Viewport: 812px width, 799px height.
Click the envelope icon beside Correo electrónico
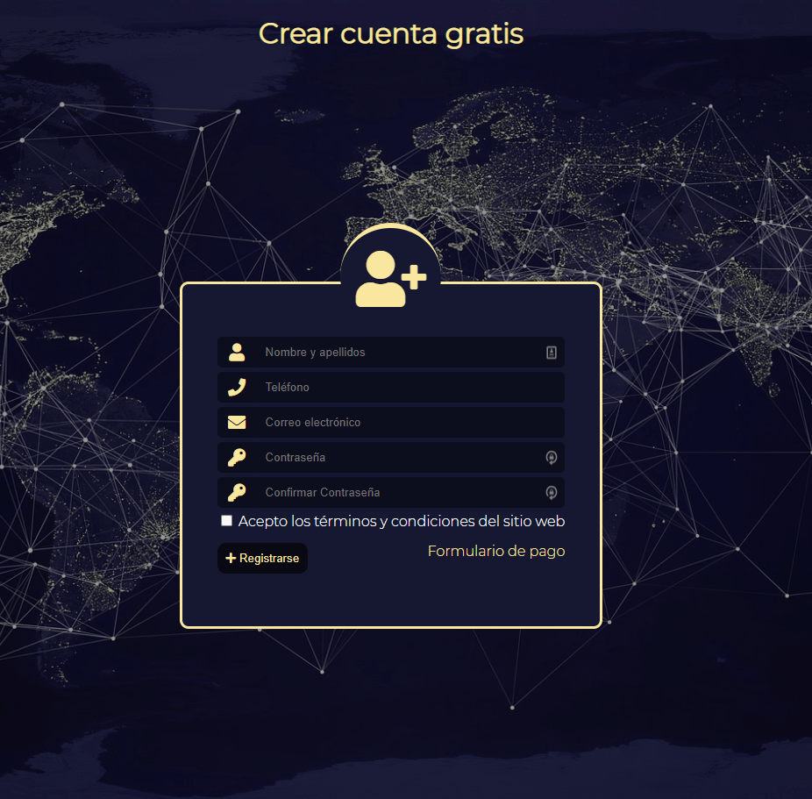pyautogui.click(x=237, y=423)
